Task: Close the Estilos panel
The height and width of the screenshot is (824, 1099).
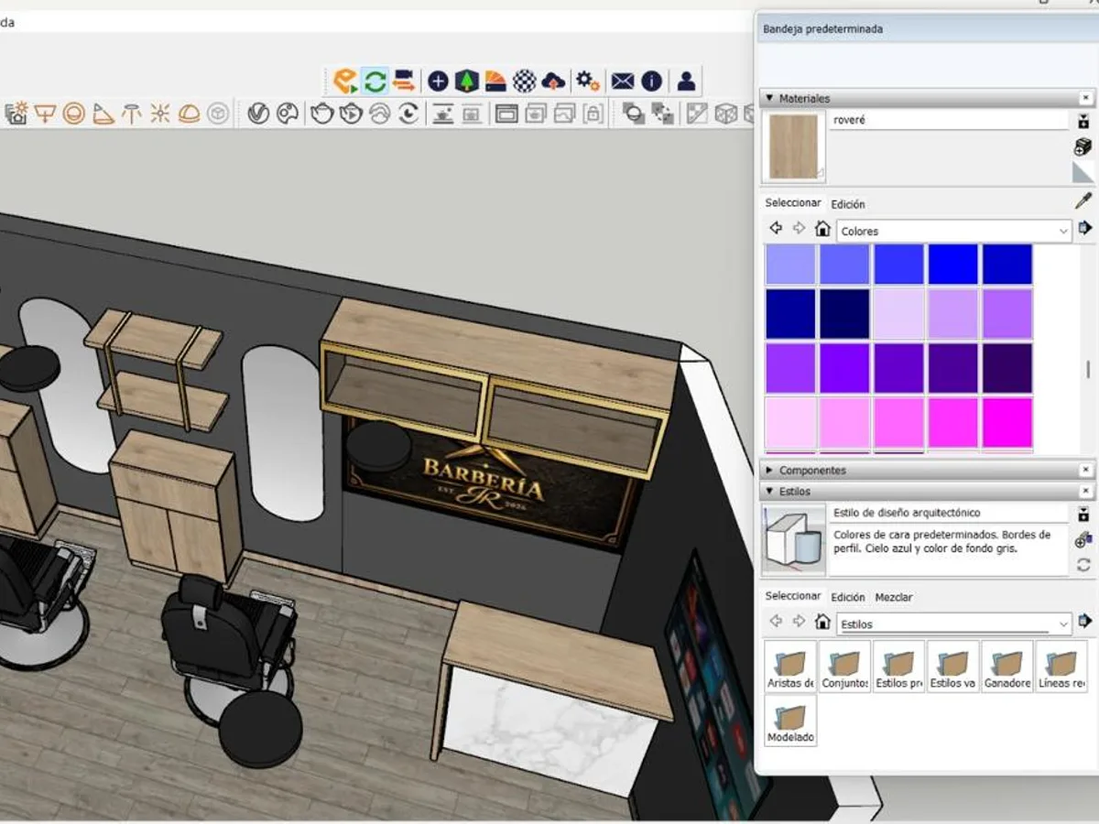Action: coord(1085,492)
